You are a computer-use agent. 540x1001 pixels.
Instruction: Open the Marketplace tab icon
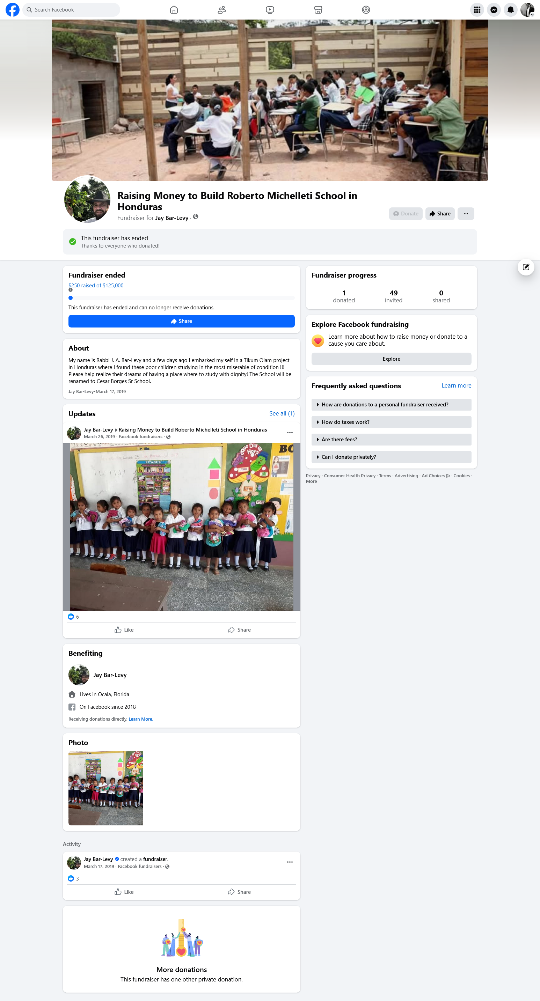tap(318, 10)
